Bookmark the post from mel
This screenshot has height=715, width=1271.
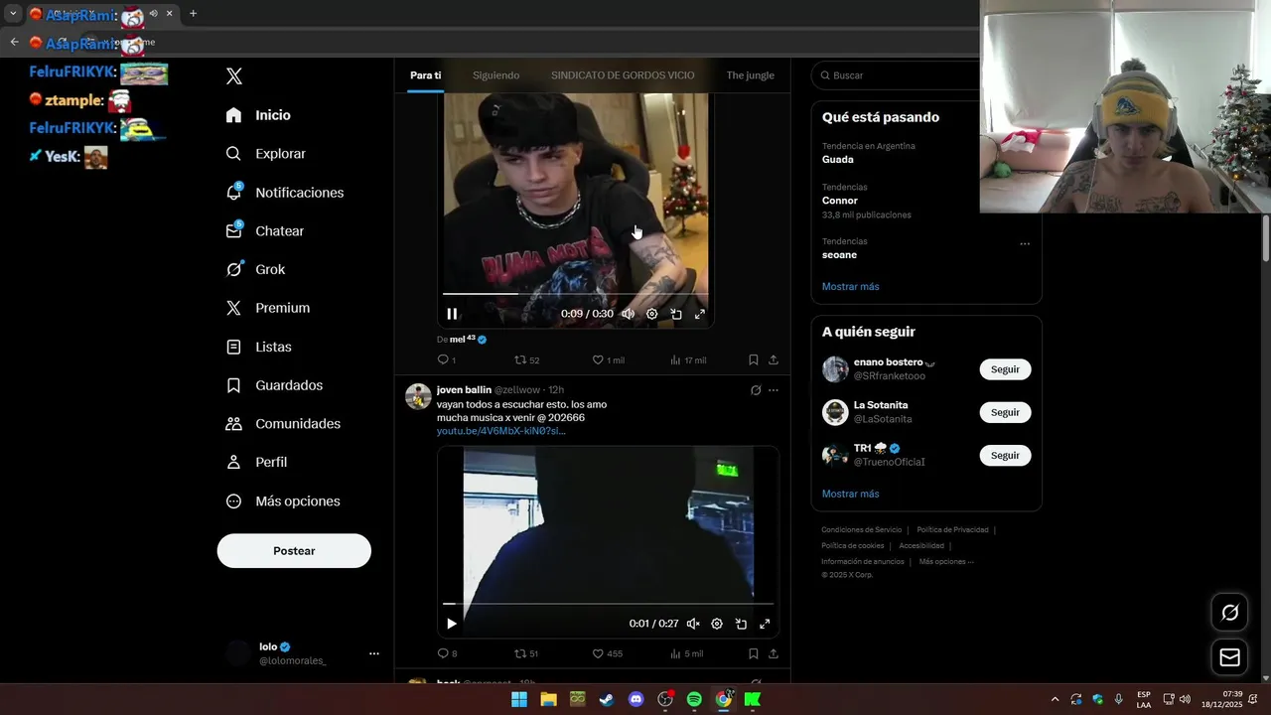tap(754, 360)
